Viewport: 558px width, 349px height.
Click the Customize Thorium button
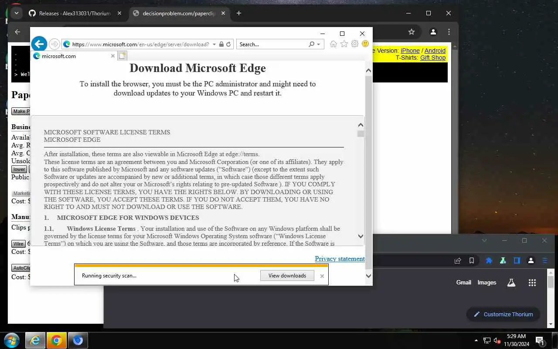(503, 314)
